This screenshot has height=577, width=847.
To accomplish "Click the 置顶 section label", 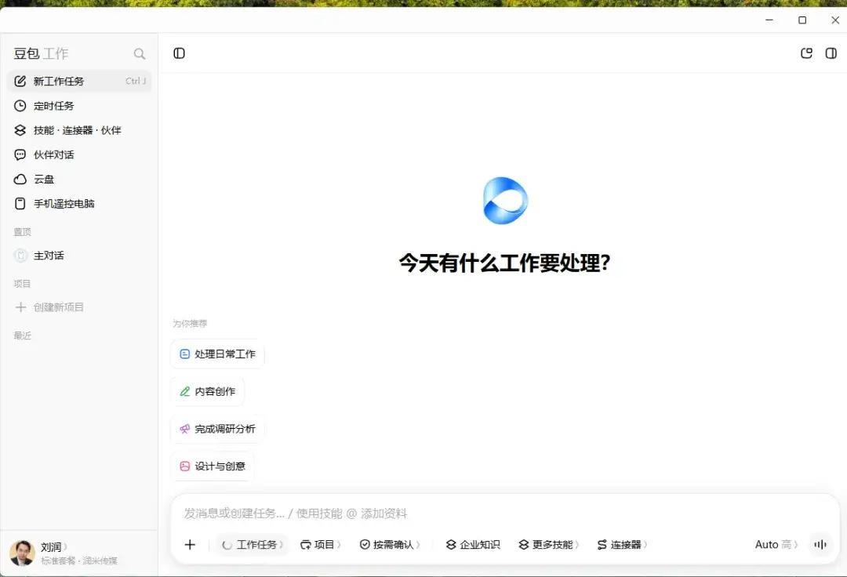I will click(22, 232).
